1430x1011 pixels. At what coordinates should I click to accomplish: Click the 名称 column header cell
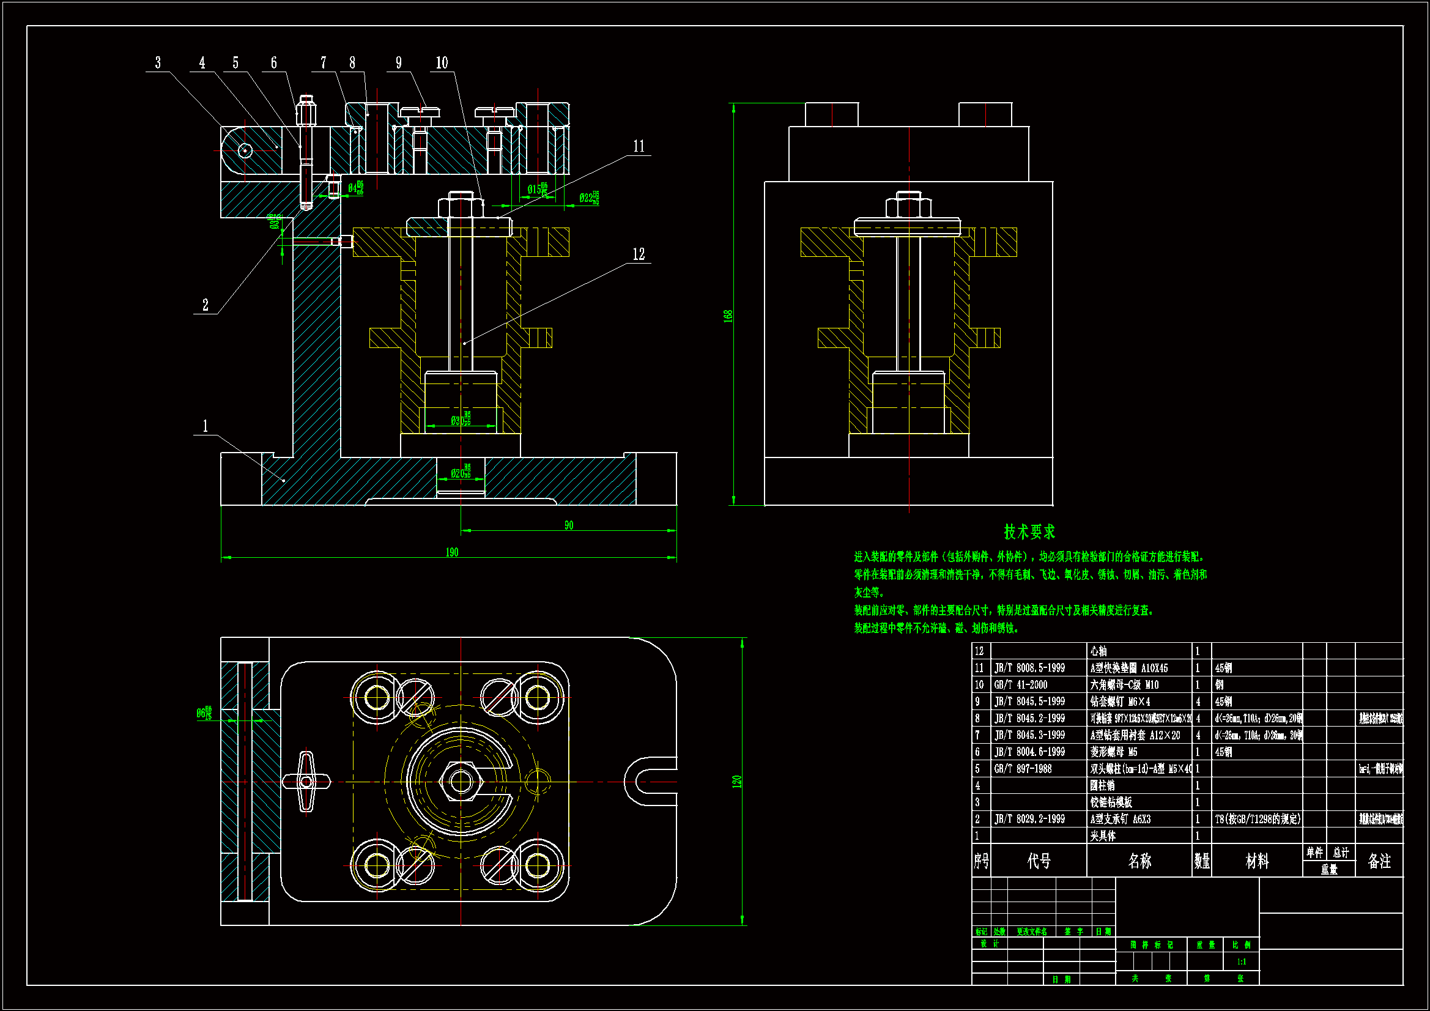tap(1139, 861)
